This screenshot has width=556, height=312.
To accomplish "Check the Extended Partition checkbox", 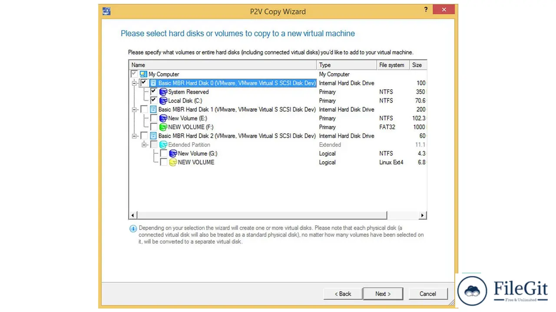I will click(x=153, y=145).
